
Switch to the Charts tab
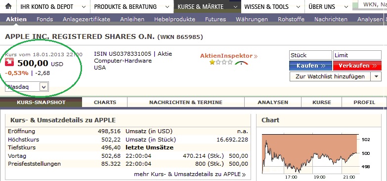pos(105,102)
